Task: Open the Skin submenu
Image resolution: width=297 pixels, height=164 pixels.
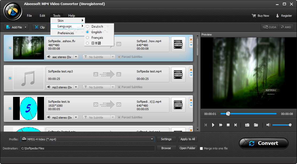Action: tap(68, 20)
